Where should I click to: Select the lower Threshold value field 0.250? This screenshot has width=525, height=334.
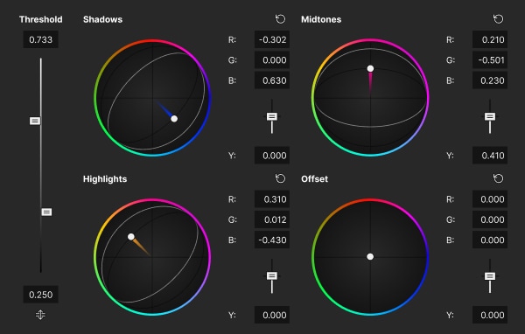pyautogui.click(x=40, y=295)
